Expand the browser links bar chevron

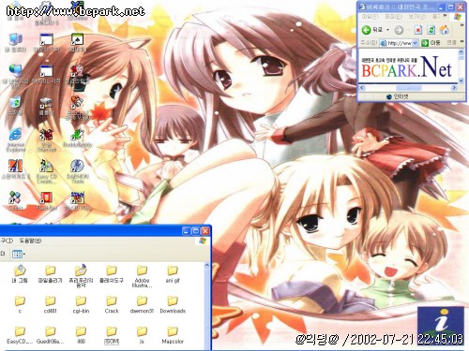coord(461,42)
